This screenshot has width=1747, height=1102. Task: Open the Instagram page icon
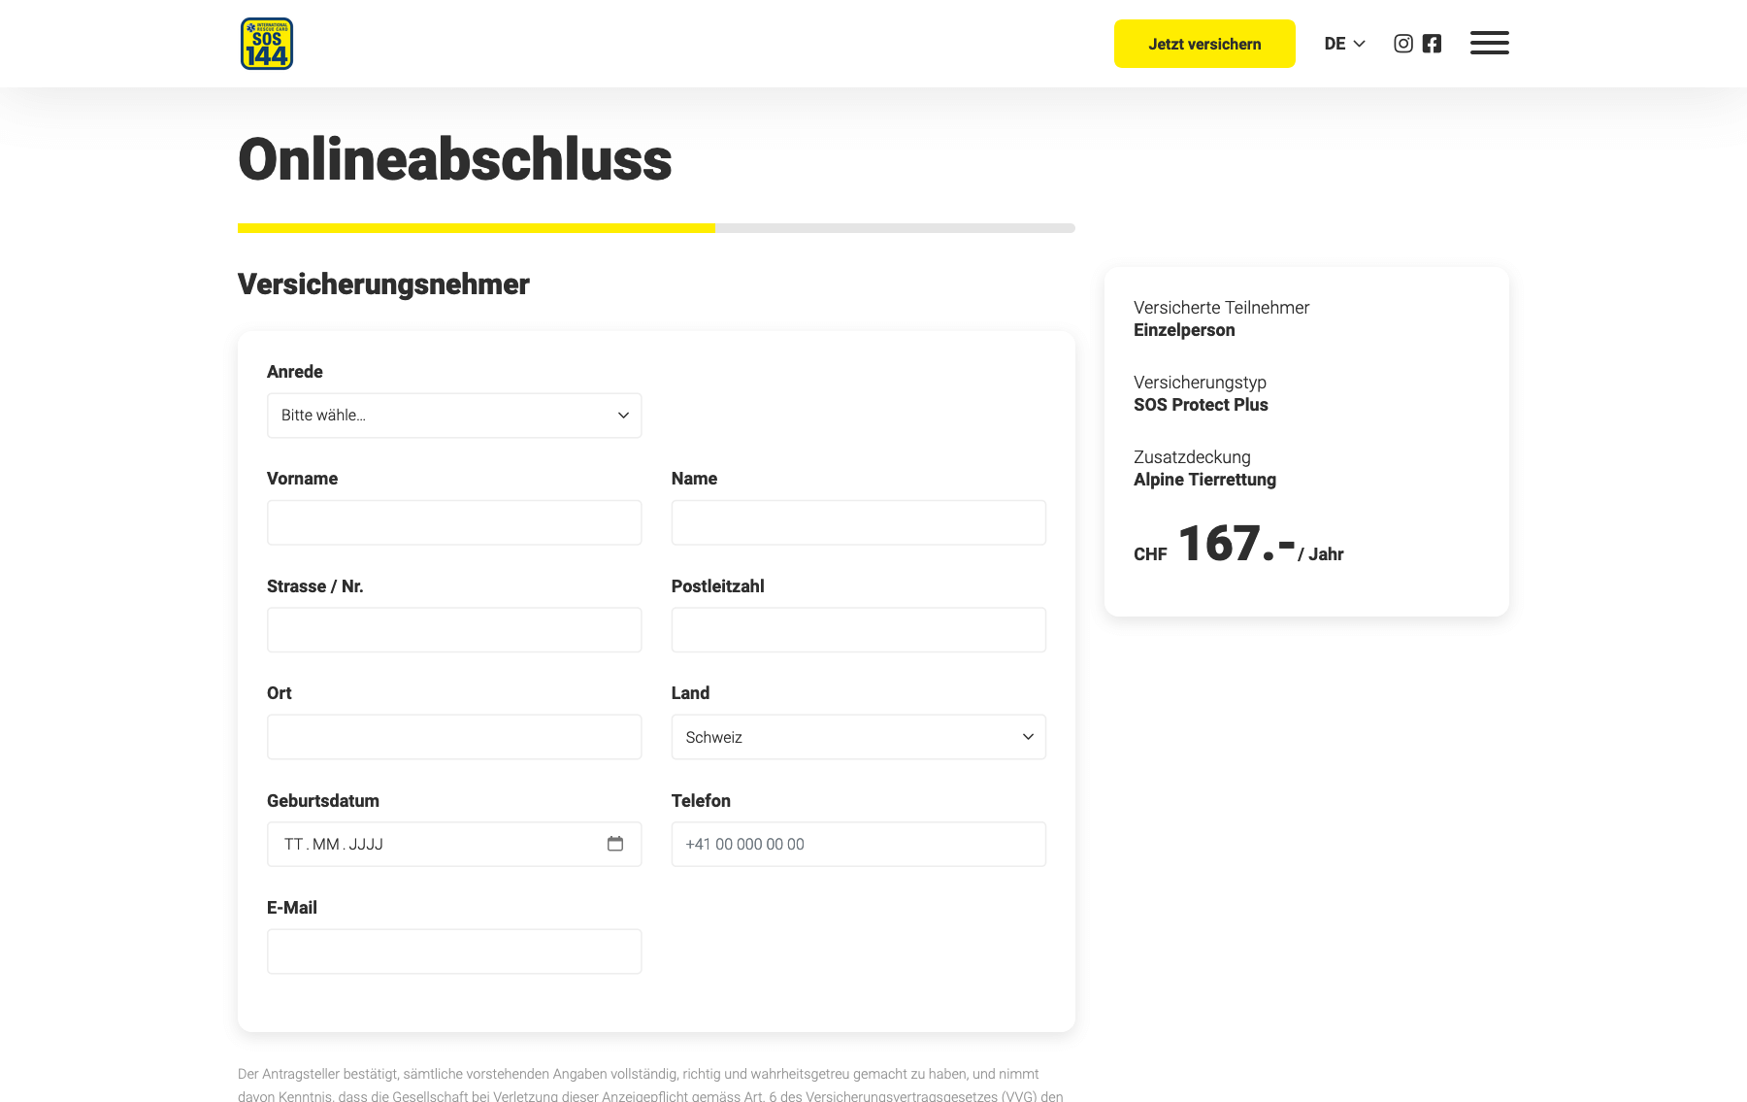click(1403, 44)
